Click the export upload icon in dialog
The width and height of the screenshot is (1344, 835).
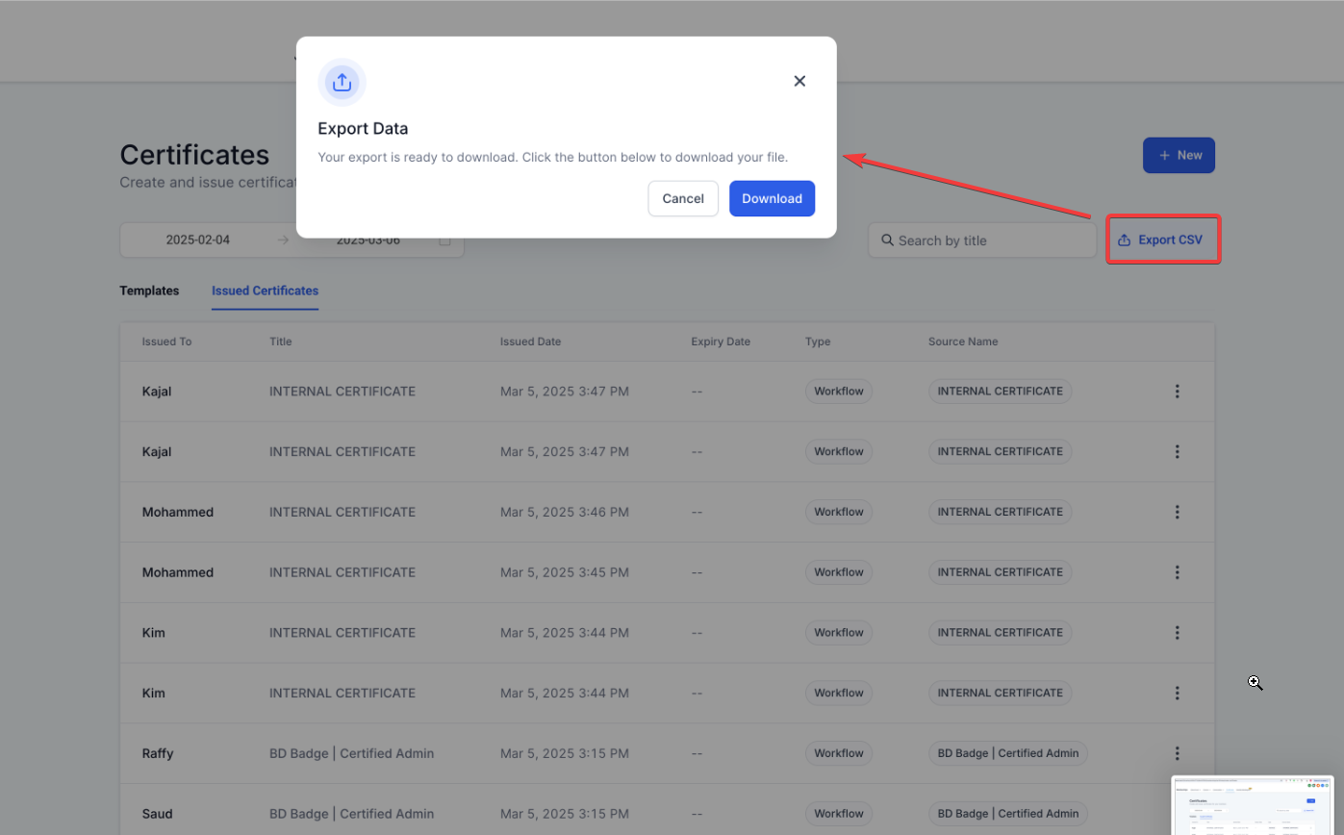(x=342, y=83)
